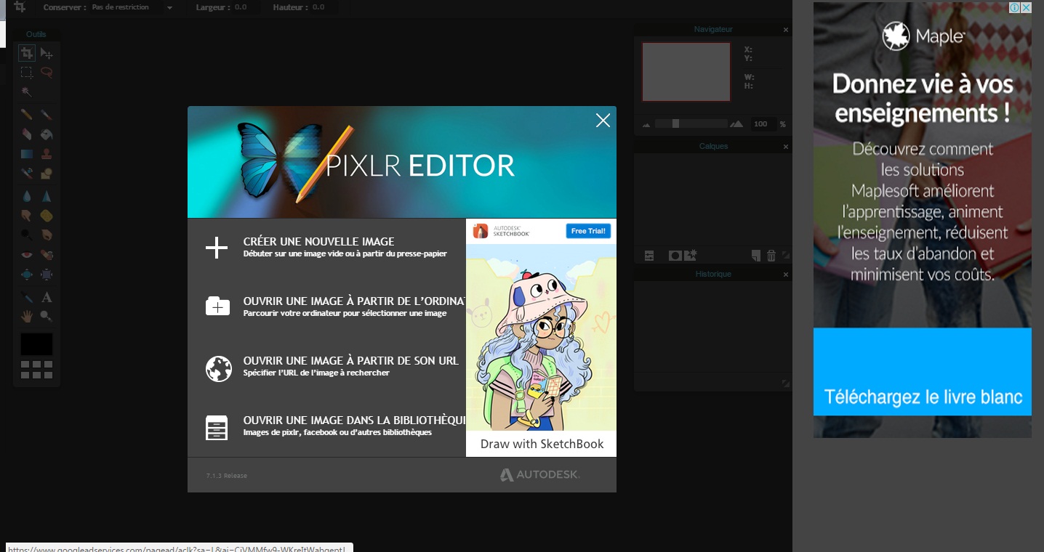Select the Spot Heal bandage tool
Screen dimensions: 1044x552
pos(47,255)
